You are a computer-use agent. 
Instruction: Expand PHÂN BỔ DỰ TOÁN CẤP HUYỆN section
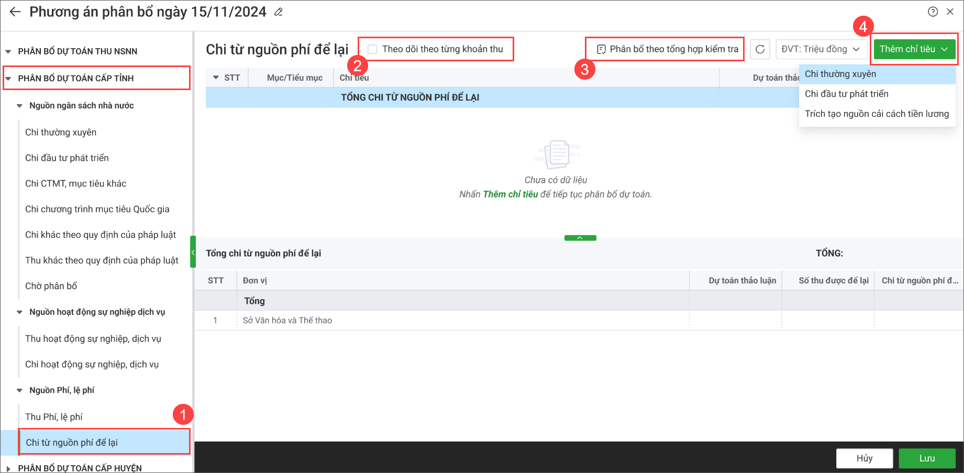click(x=8, y=468)
